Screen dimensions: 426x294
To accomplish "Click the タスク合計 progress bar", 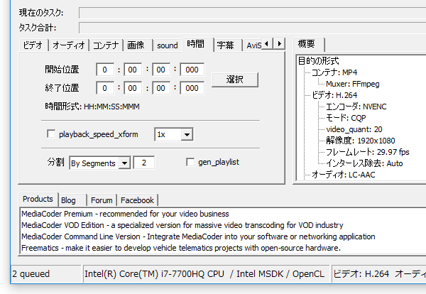I will [x=252, y=28].
